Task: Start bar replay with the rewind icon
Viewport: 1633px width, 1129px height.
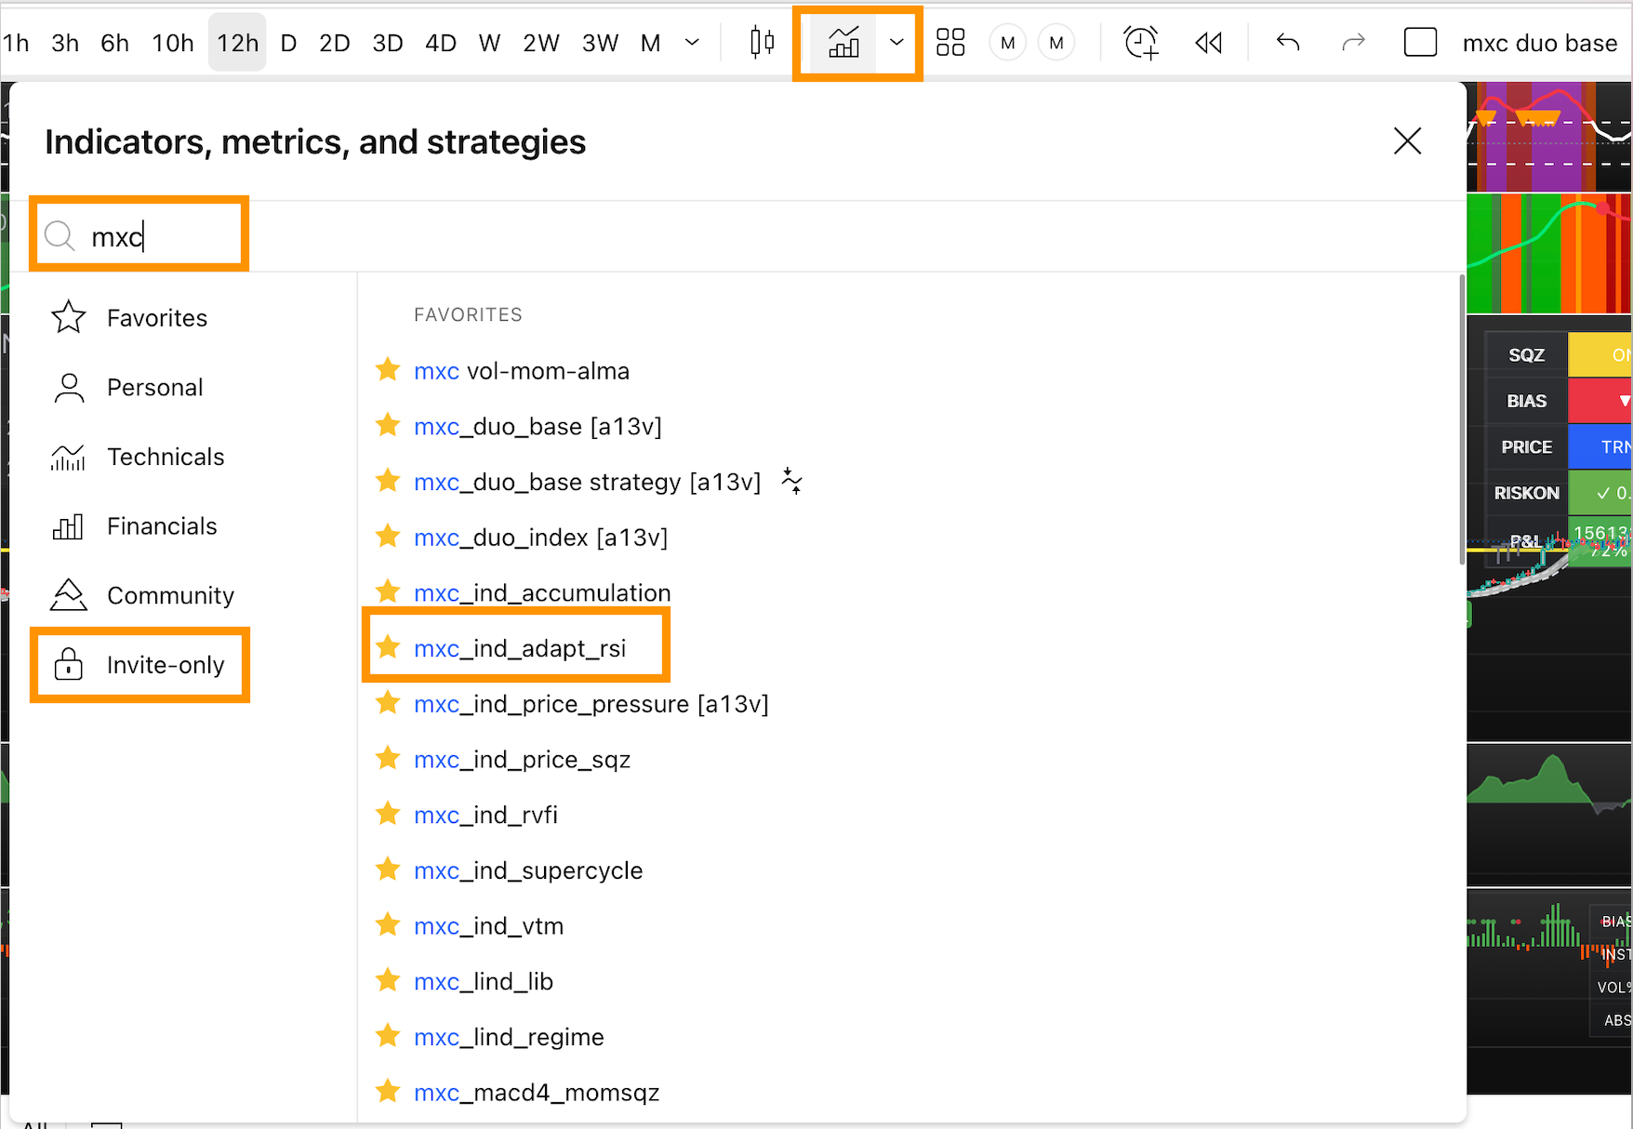Action: pyautogui.click(x=1208, y=42)
